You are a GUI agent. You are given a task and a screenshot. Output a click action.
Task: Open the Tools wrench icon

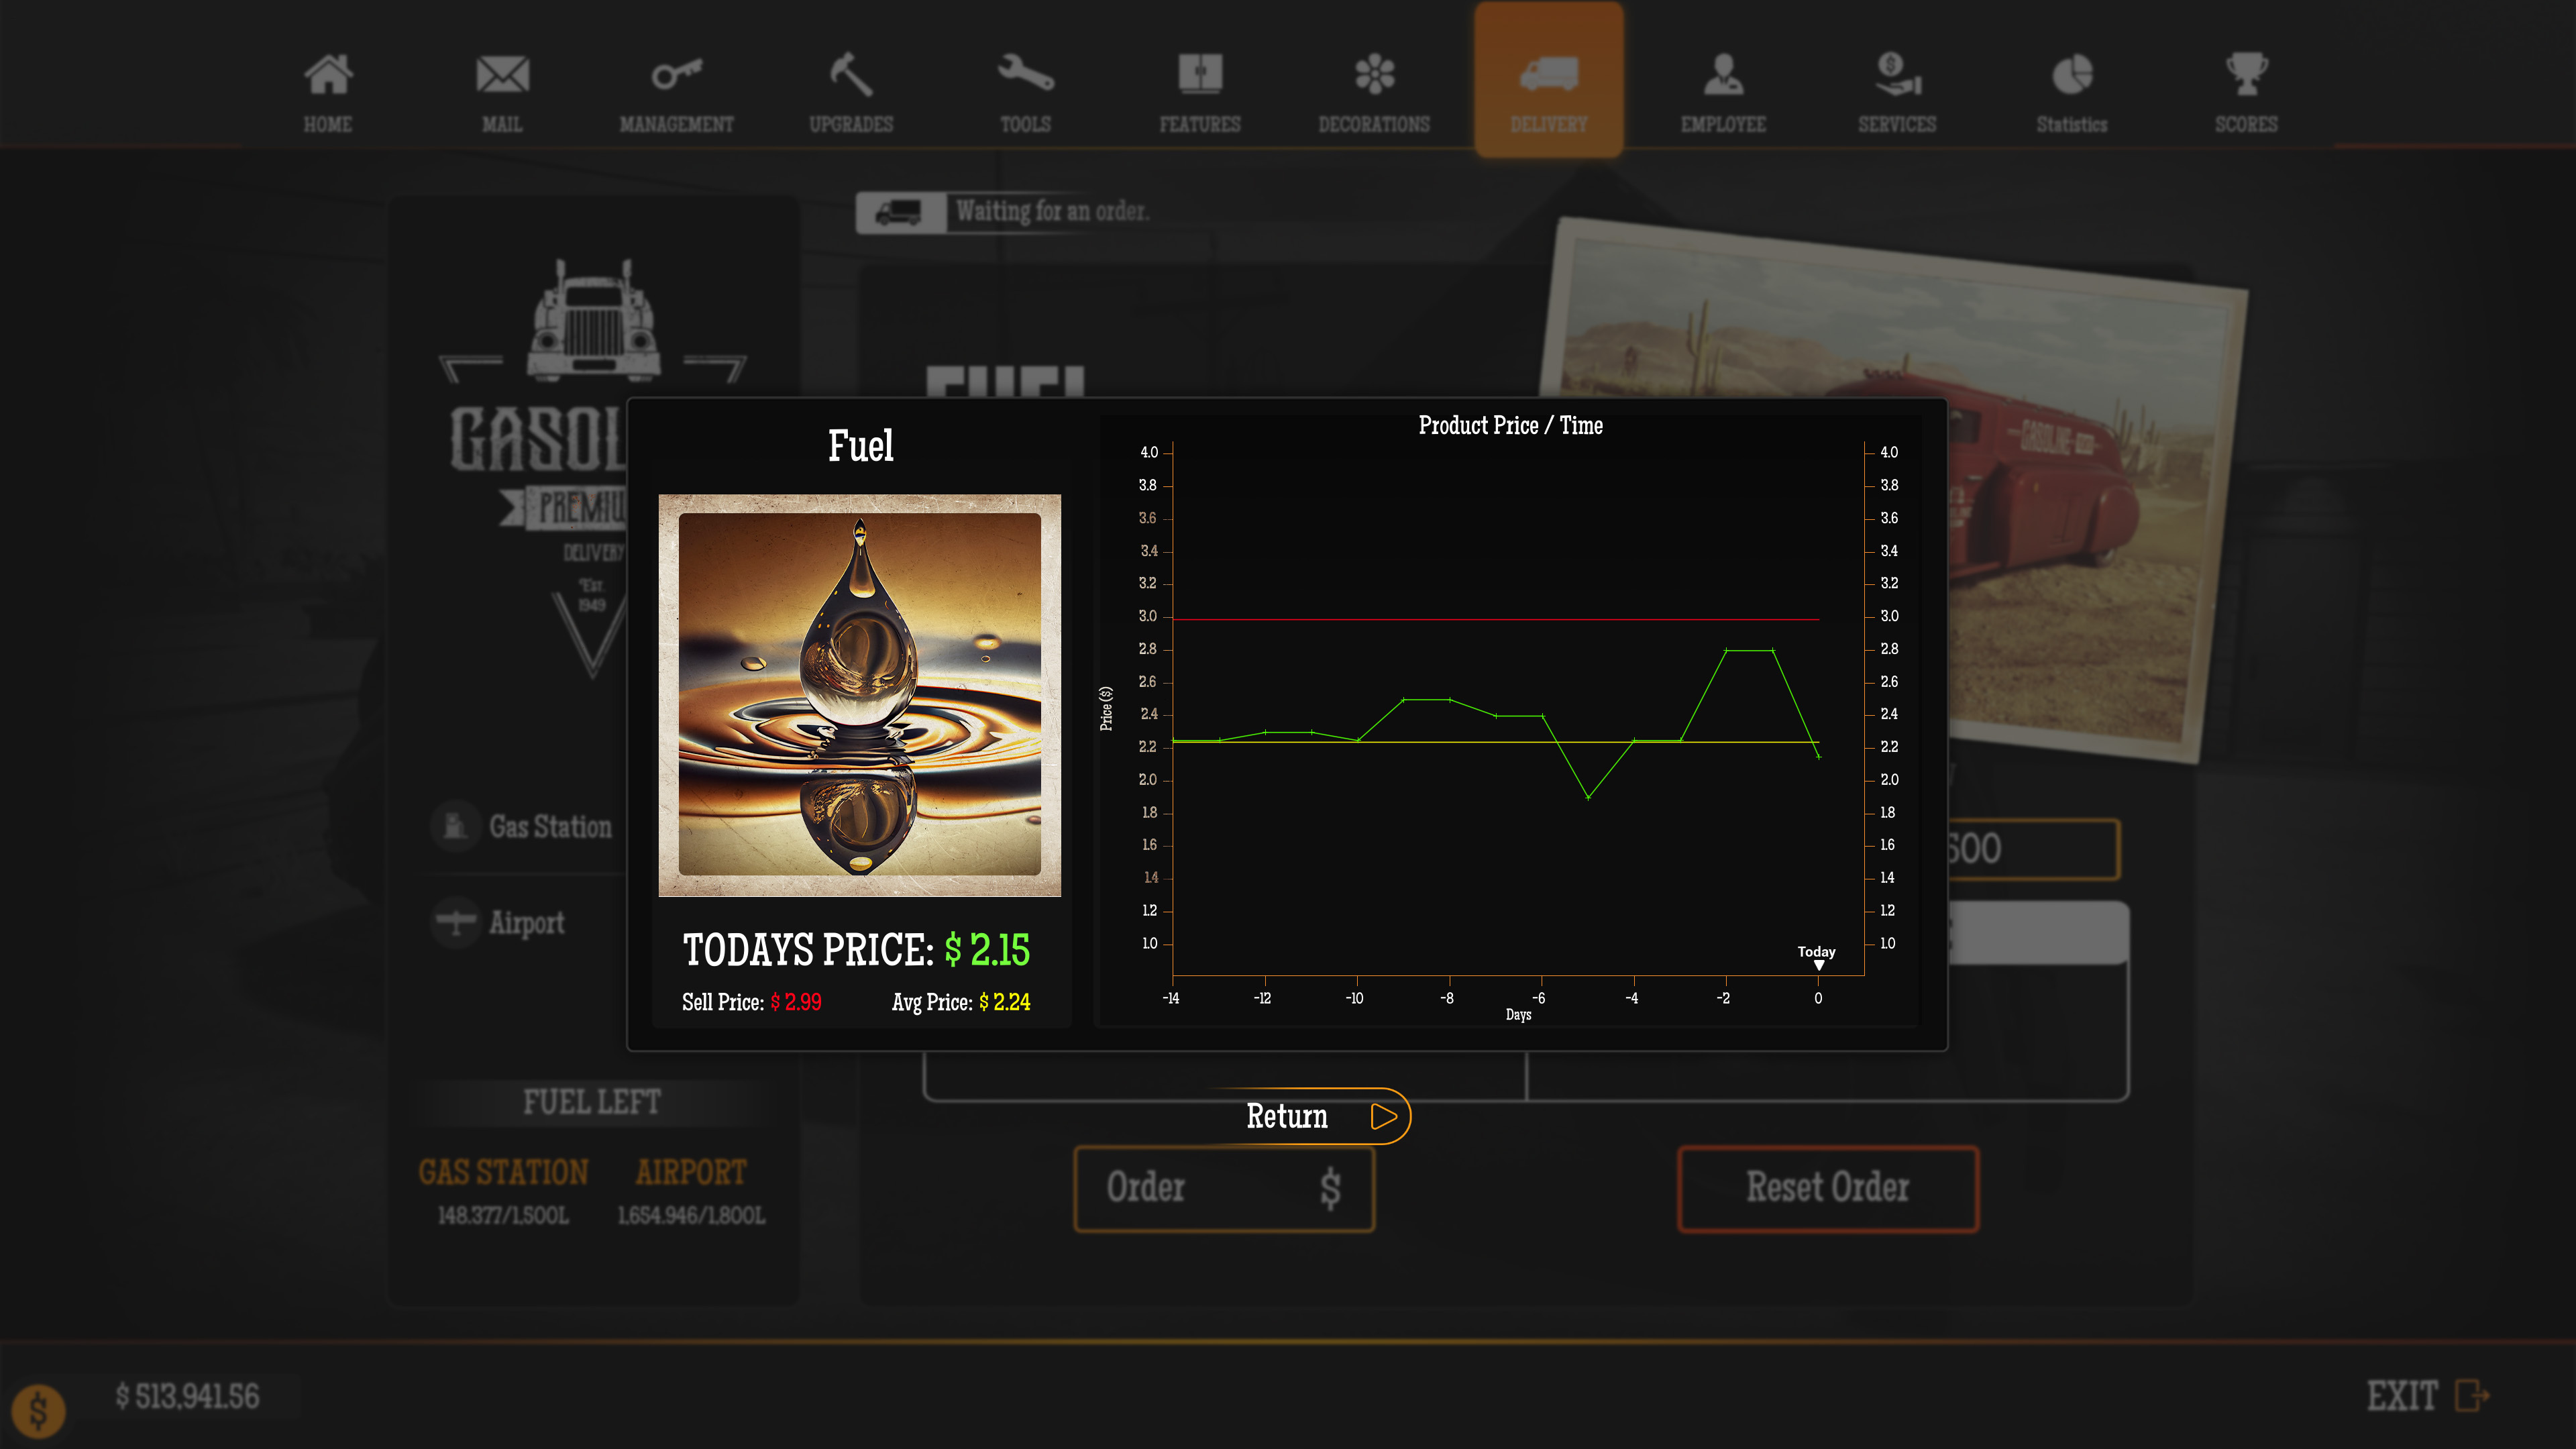tap(1025, 75)
